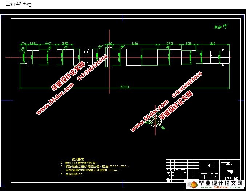Select the 395 dimension label

(x=65, y=43)
